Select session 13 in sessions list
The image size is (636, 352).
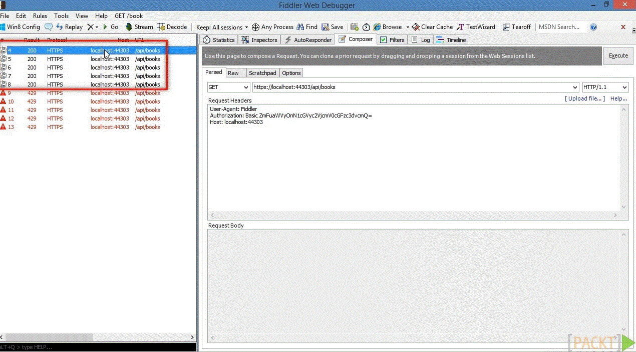(x=98, y=127)
